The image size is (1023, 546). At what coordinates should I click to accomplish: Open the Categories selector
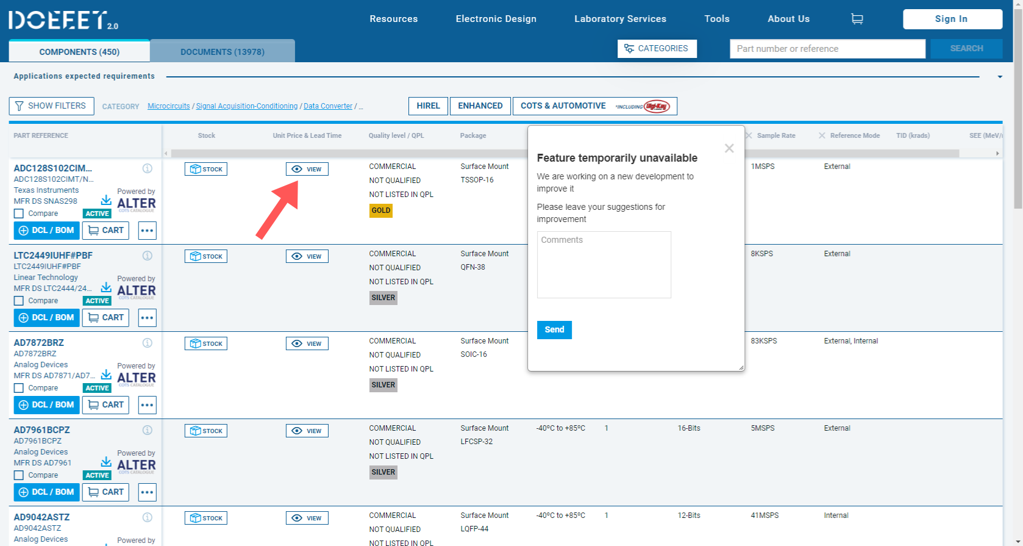[657, 49]
